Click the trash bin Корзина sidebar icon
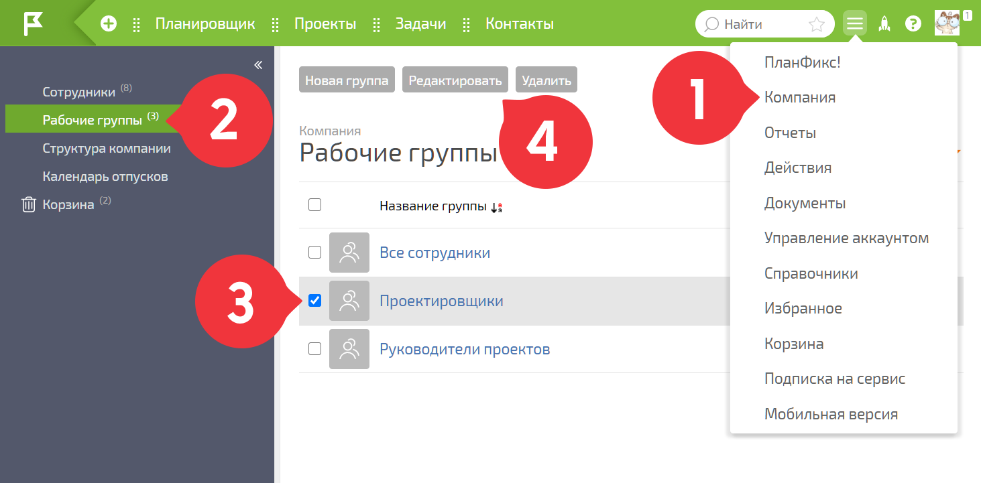 tap(28, 204)
